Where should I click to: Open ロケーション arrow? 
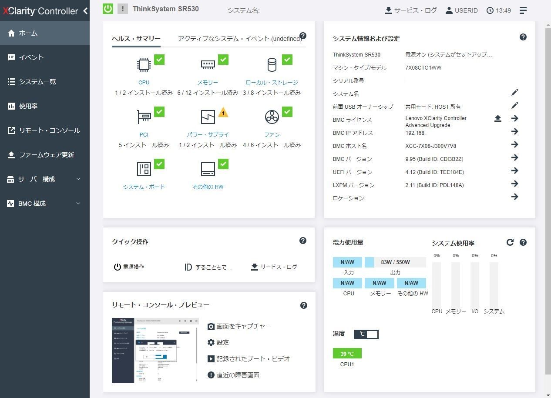coord(514,197)
